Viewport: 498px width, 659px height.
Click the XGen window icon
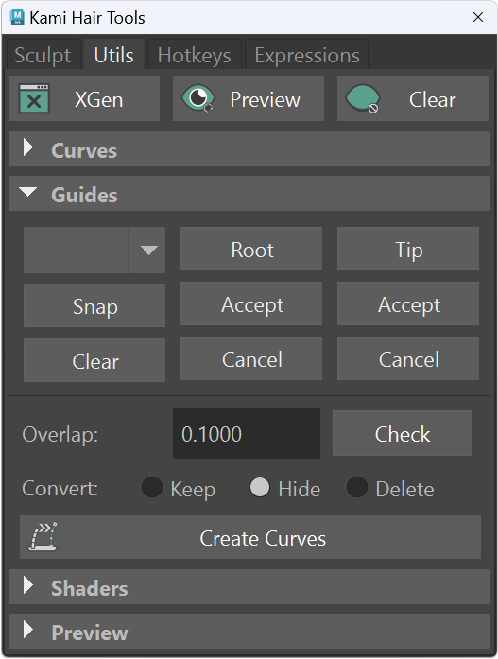point(34,99)
